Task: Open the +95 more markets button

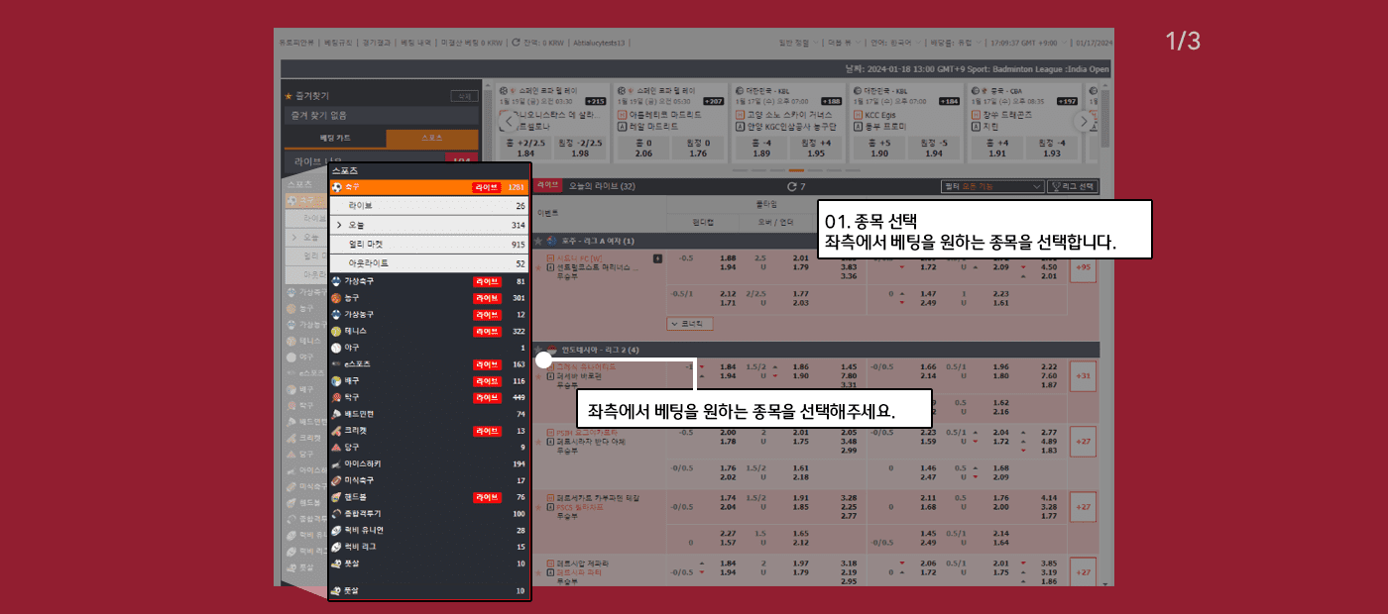Action: (x=1081, y=266)
